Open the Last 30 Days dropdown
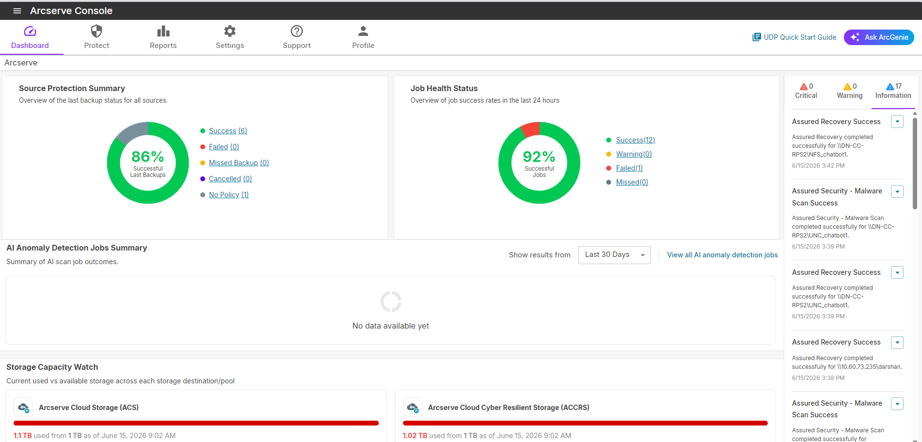Image resolution: width=922 pixels, height=442 pixels. click(x=614, y=255)
